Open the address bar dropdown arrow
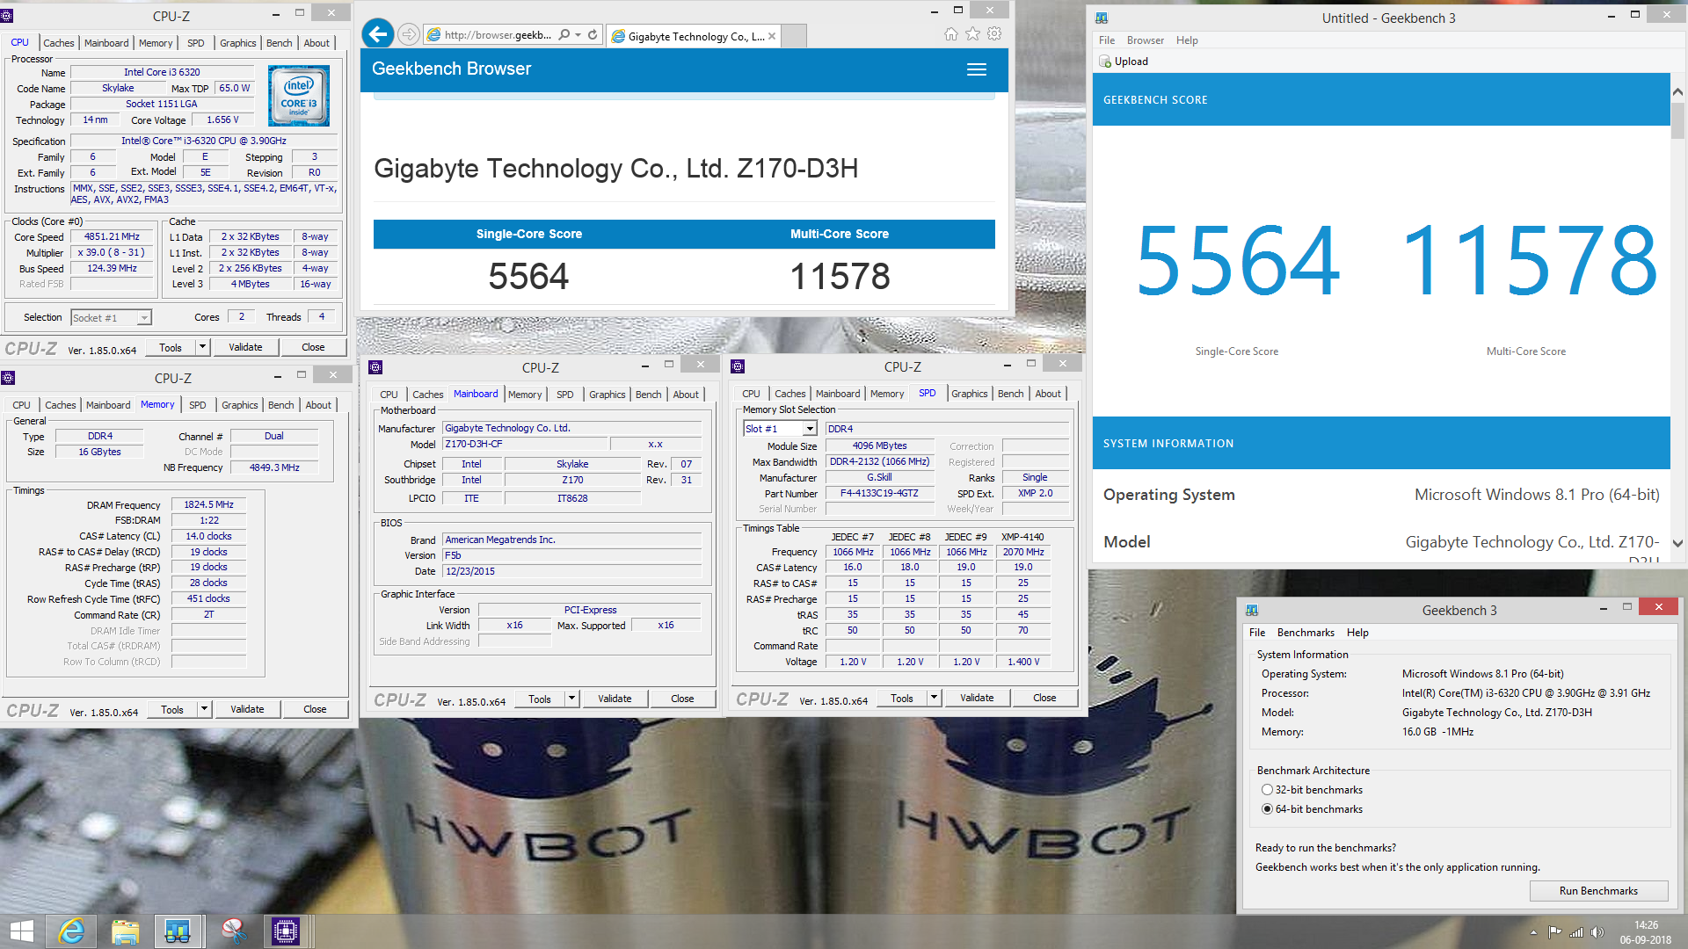1688x949 pixels. (x=578, y=35)
